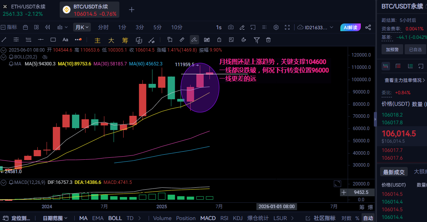Toggle the 大 indicator button
Screen dimensions: 427x222
111,40
